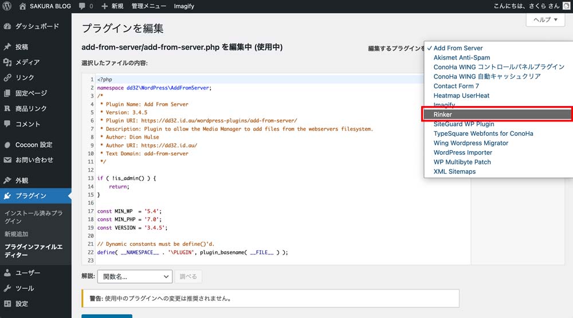Select Heatmap UserHeat in plugin list
The width and height of the screenshot is (573, 318).
pyautogui.click(x=498, y=95)
